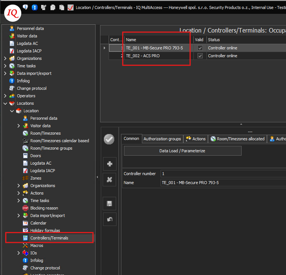286x275 pixels.
Task: Toggle Valid checkbox for TE_002 ACS PRO
Action: click(x=200, y=56)
